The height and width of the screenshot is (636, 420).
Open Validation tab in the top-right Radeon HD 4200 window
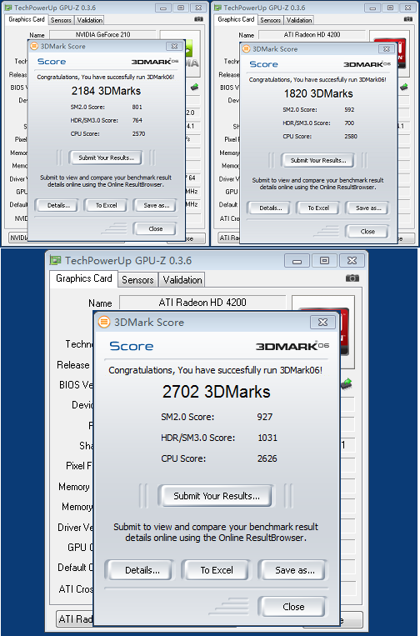[x=299, y=20]
